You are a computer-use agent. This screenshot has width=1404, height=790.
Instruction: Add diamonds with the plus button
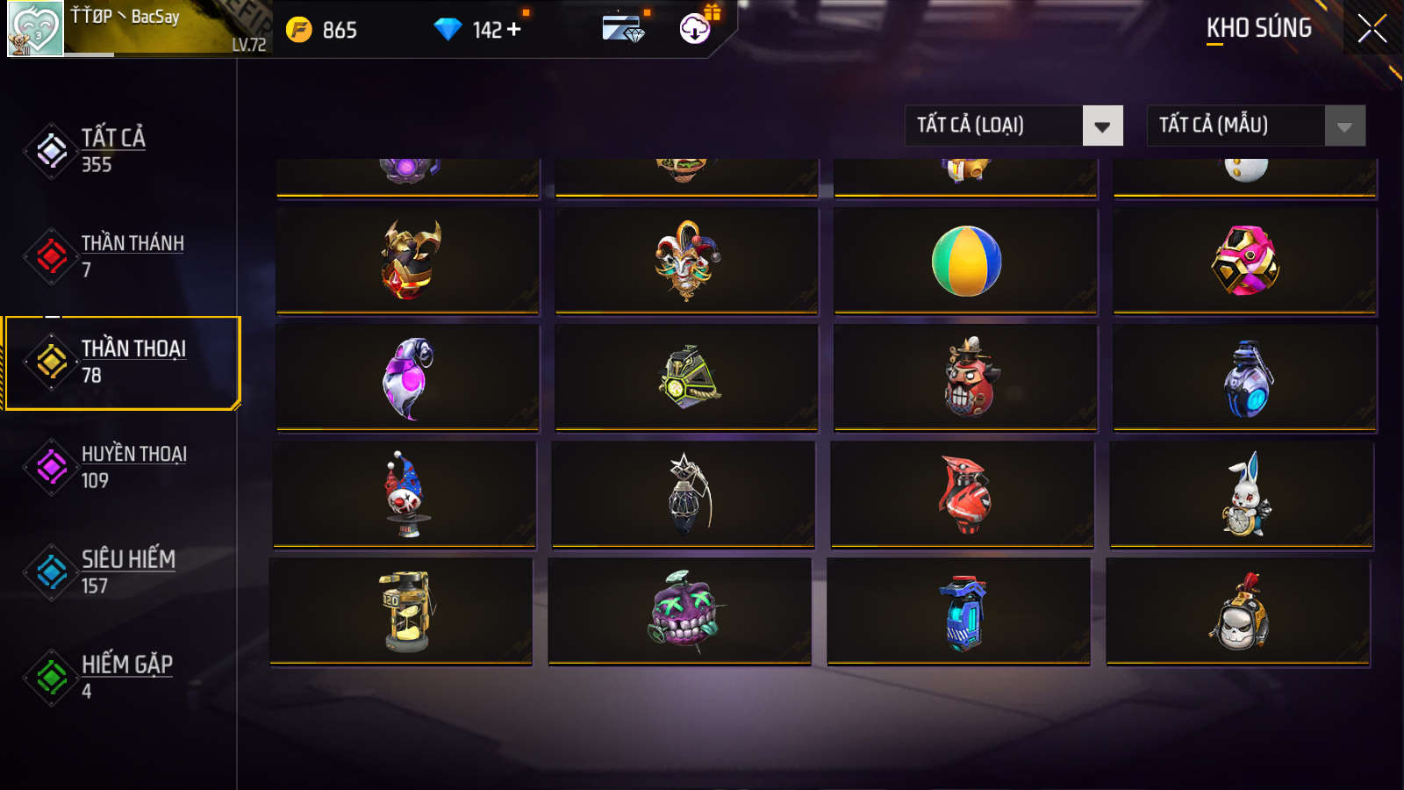(x=514, y=29)
